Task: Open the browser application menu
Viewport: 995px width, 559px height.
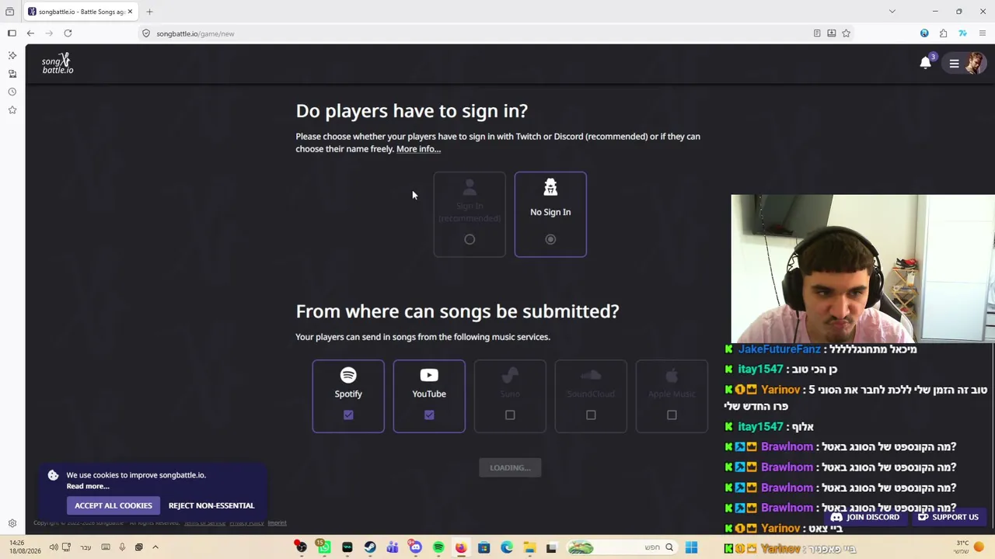Action: (983, 33)
